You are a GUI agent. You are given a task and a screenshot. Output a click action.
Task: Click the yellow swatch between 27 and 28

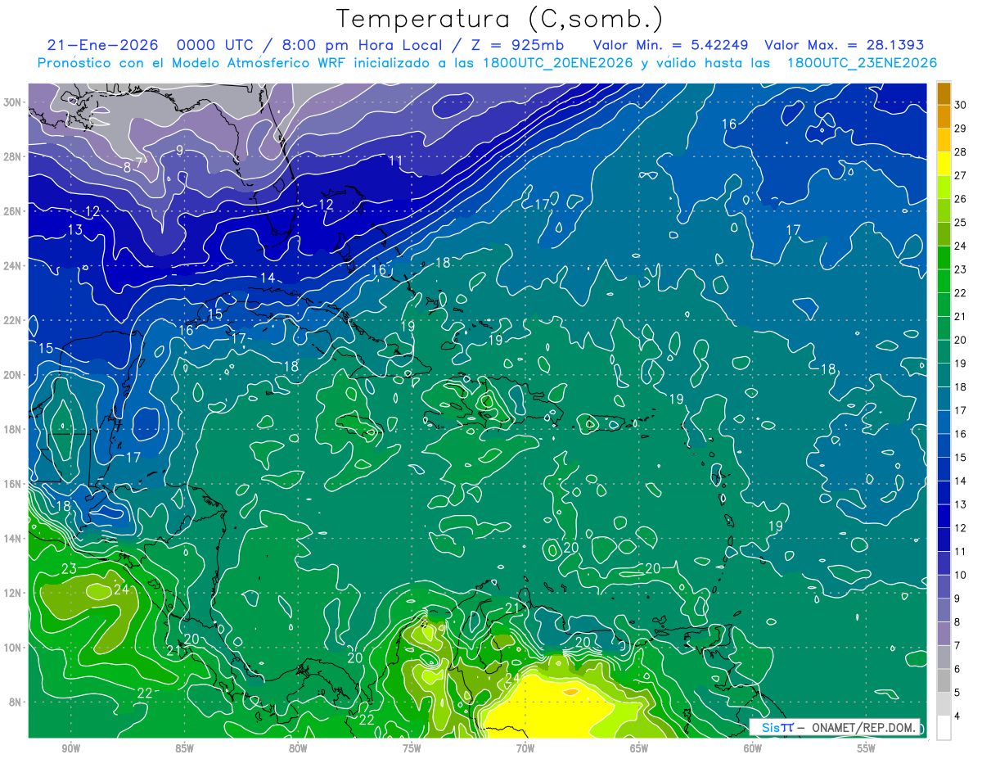(944, 164)
